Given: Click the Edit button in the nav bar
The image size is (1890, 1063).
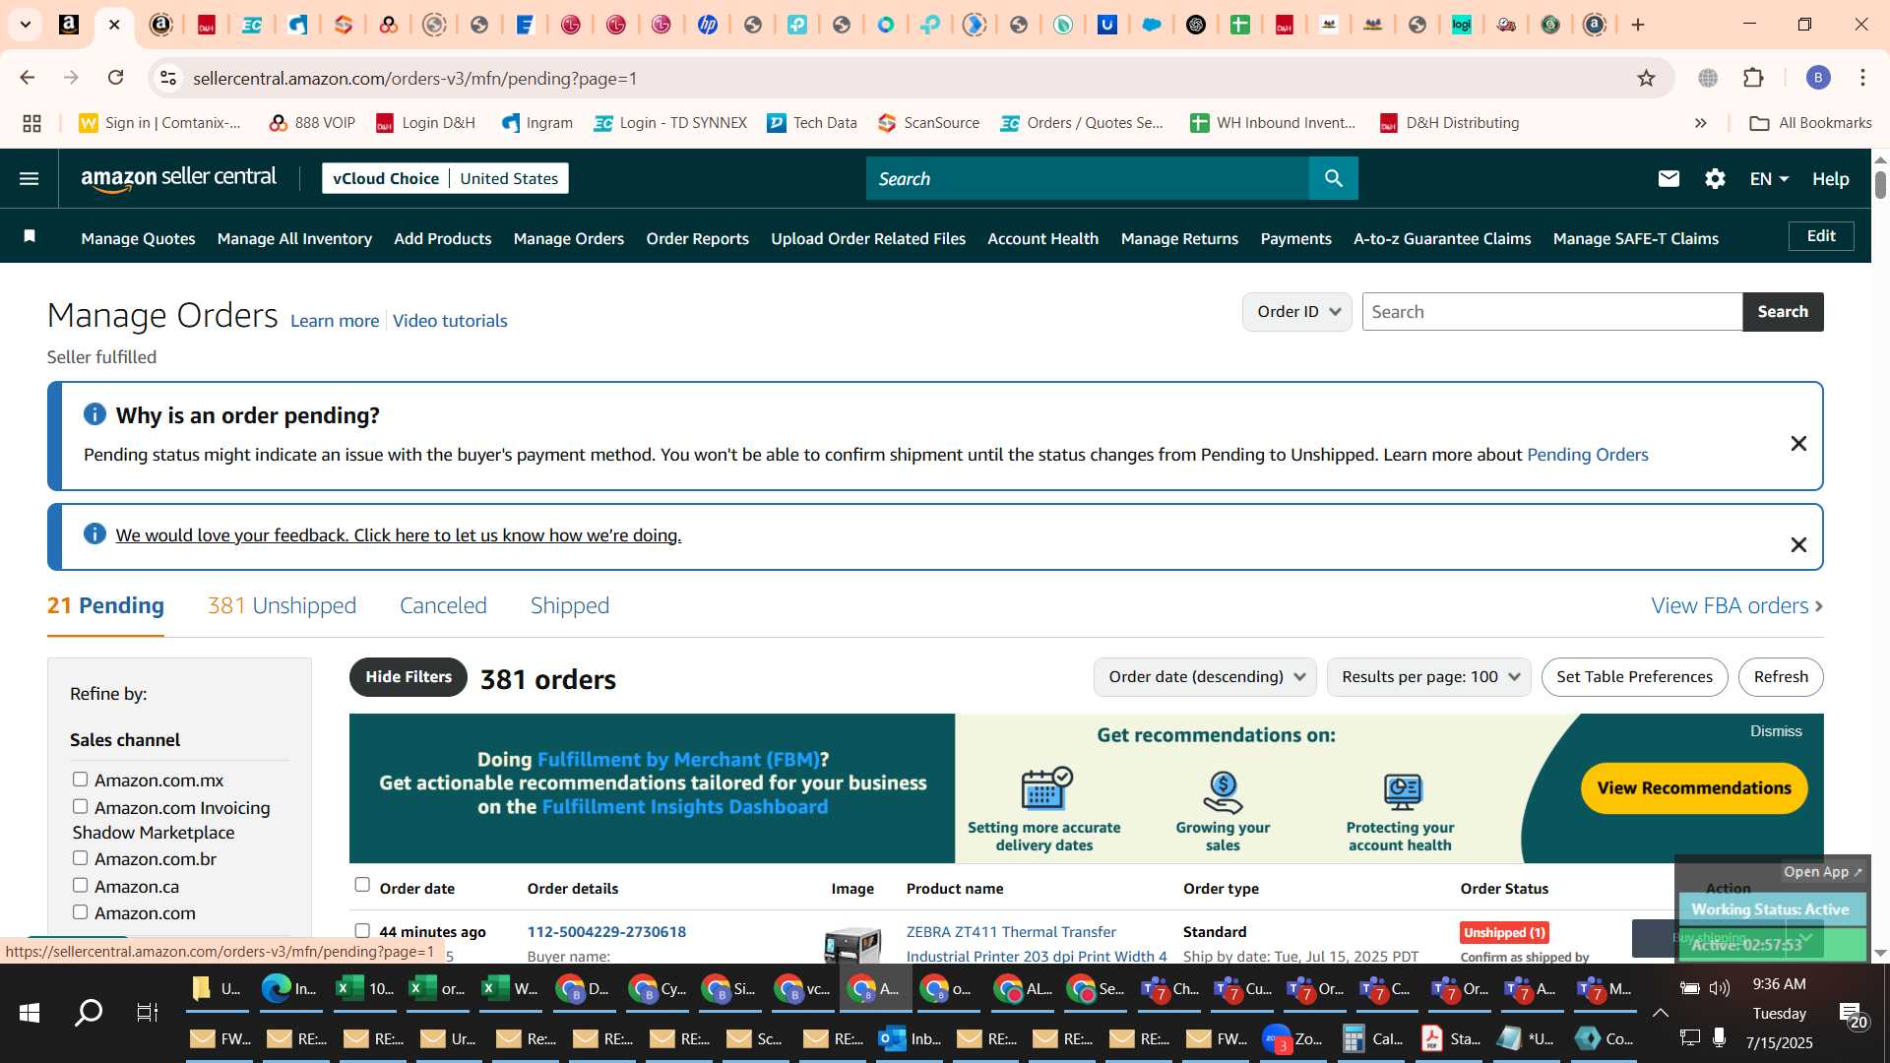Looking at the screenshot, I should [1821, 236].
